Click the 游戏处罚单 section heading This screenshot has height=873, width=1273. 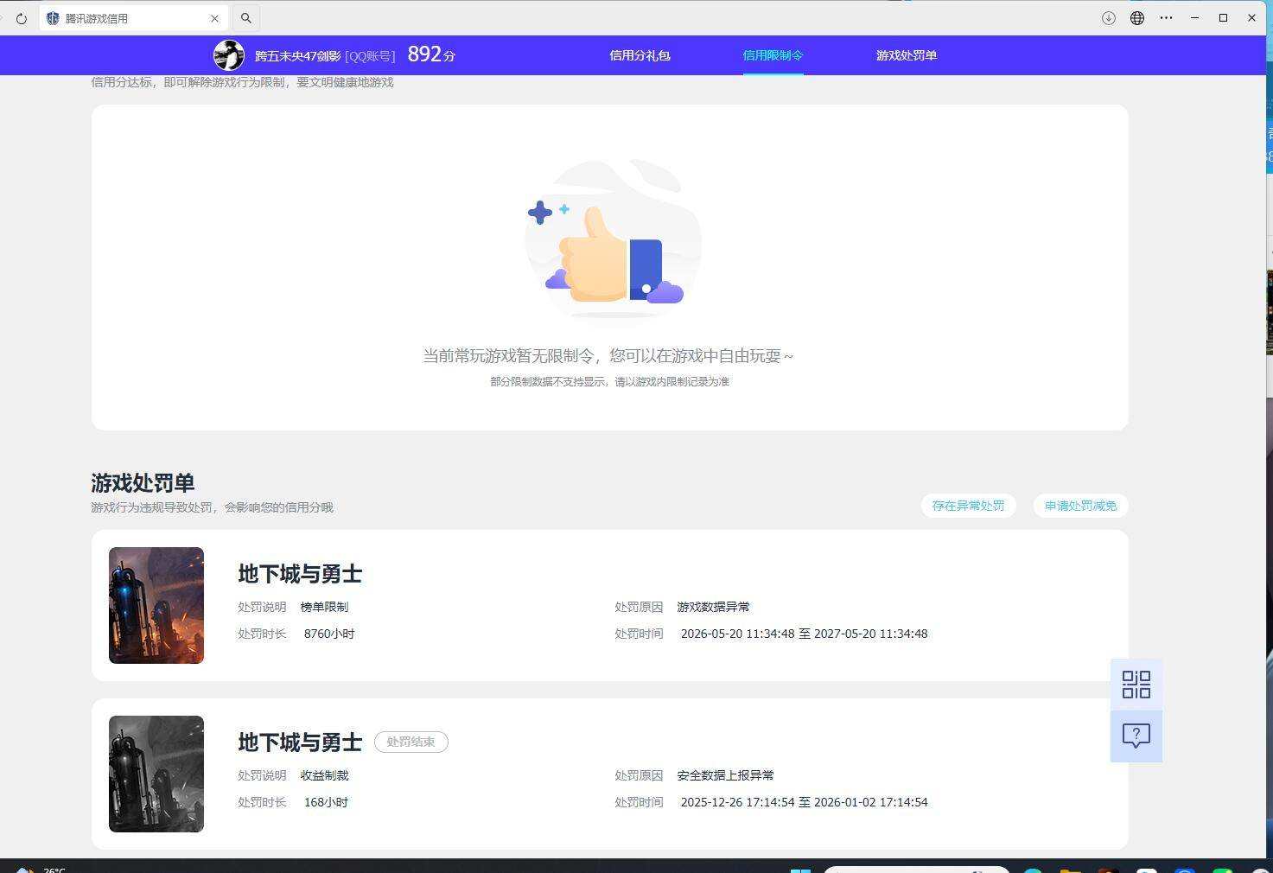point(143,482)
